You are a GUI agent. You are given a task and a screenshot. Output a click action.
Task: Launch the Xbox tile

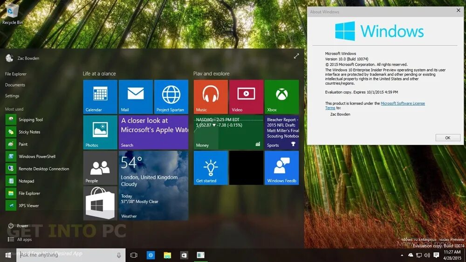(x=281, y=97)
